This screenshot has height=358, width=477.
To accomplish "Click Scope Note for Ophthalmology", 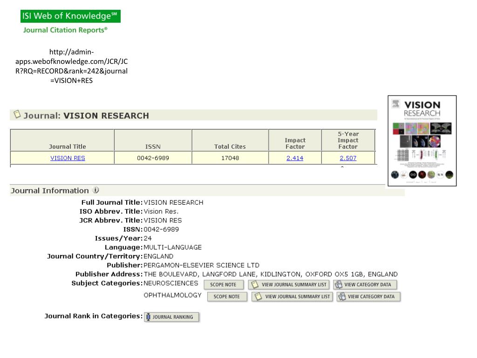I will (227, 296).
